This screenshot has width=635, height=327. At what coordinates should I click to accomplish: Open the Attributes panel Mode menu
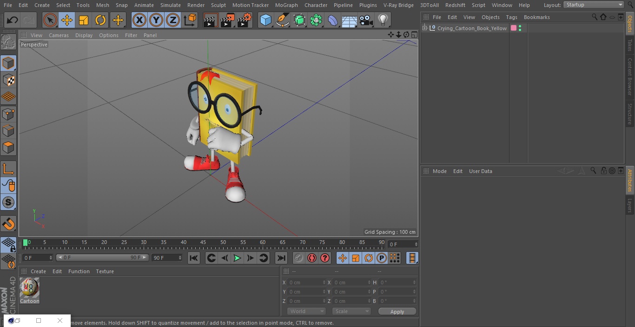[x=439, y=171]
